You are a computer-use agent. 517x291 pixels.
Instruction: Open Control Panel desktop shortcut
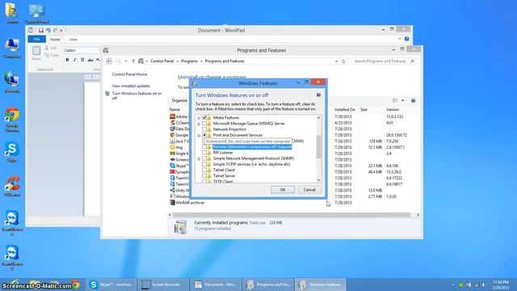[36, 14]
